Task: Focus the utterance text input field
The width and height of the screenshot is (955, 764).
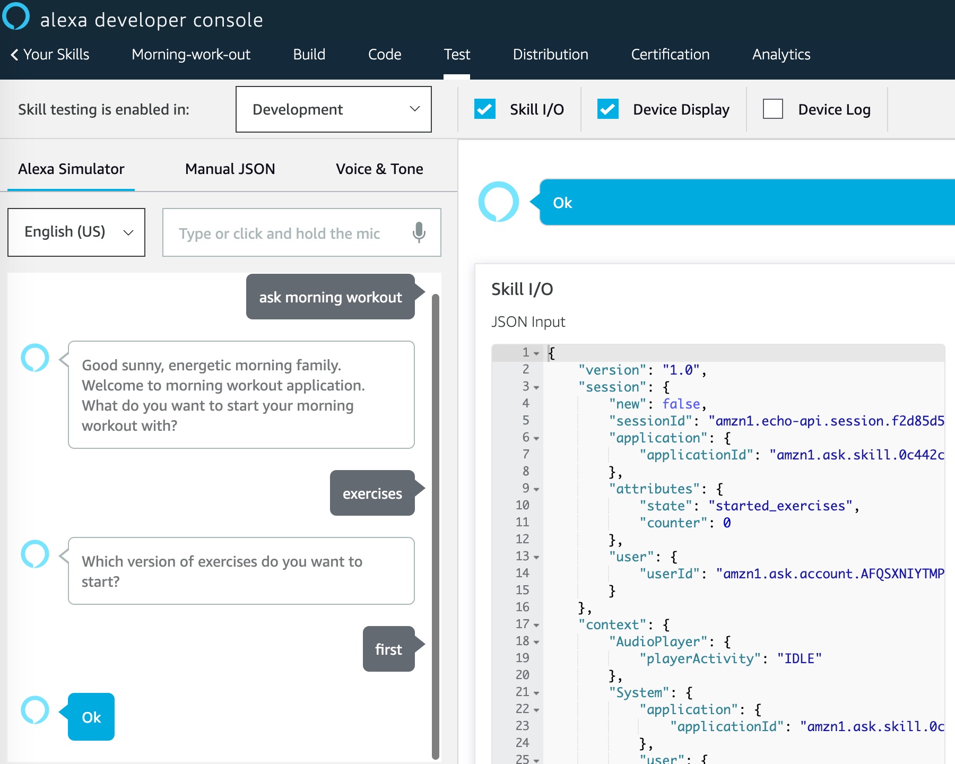Action: [302, 232]
